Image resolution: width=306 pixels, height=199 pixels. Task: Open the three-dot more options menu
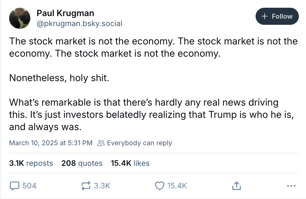tap(291, 186)
